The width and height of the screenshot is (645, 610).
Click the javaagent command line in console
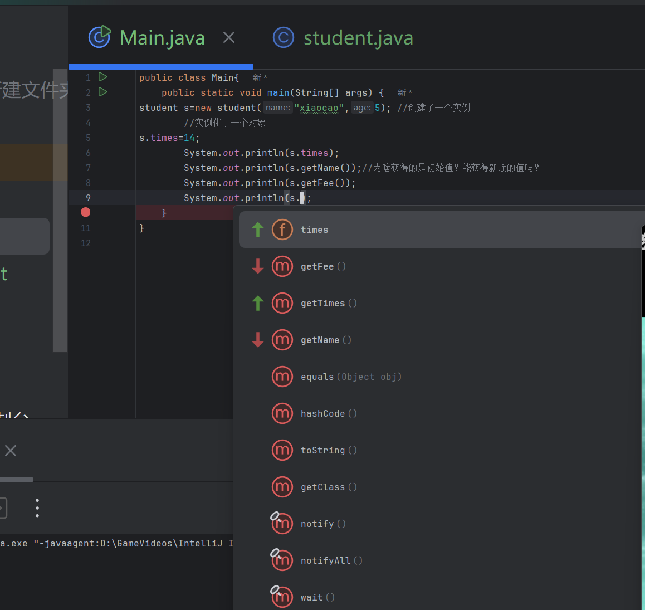point(116,543)
